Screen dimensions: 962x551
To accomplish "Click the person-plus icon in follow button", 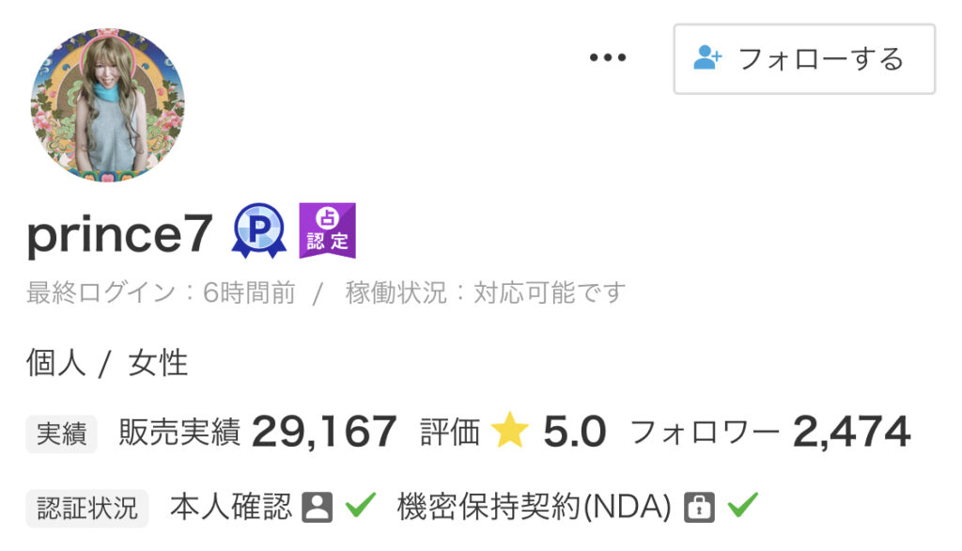I will click(707, 57).
